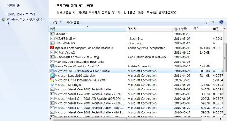Viewport: 227px width, 121px height.
Task: Select the Visual C++ 2008 x86 row dated 2010-05-17
Action: click(x=136, y=112)
